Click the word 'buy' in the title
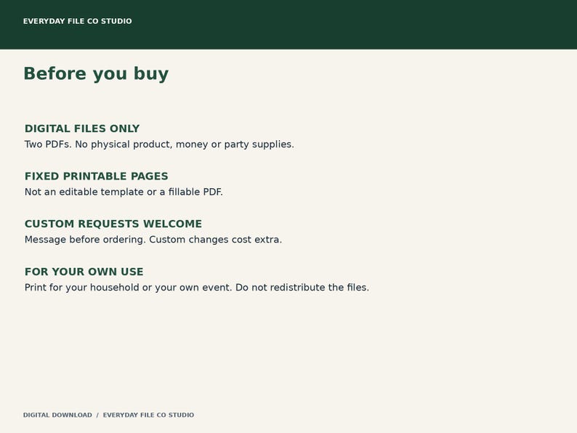Image resolution: width=577 pixels, height=433 pixels. tap(151, 74)
